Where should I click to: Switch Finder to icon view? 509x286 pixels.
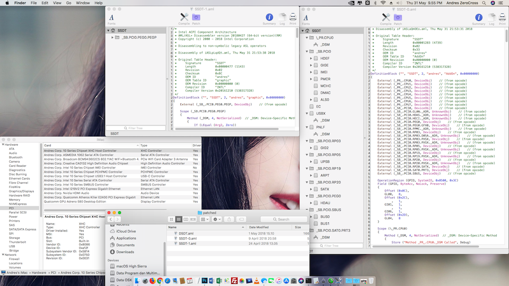click(x=172, y=219)
